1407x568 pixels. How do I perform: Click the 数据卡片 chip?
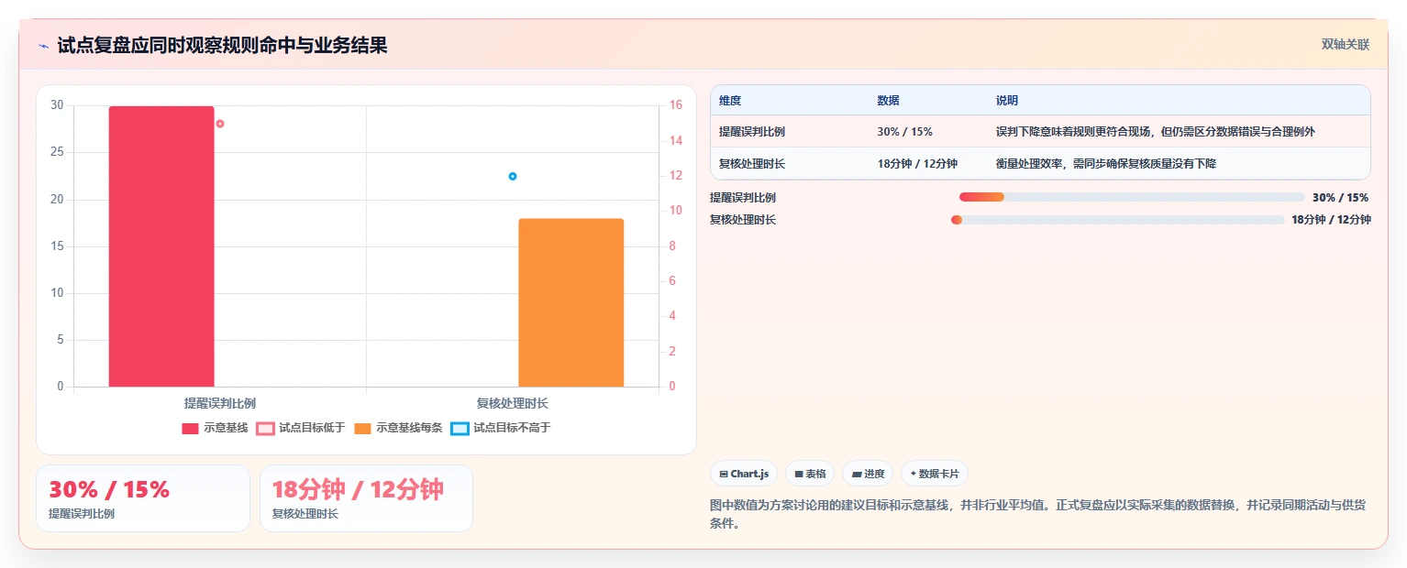tap(935, 474)
